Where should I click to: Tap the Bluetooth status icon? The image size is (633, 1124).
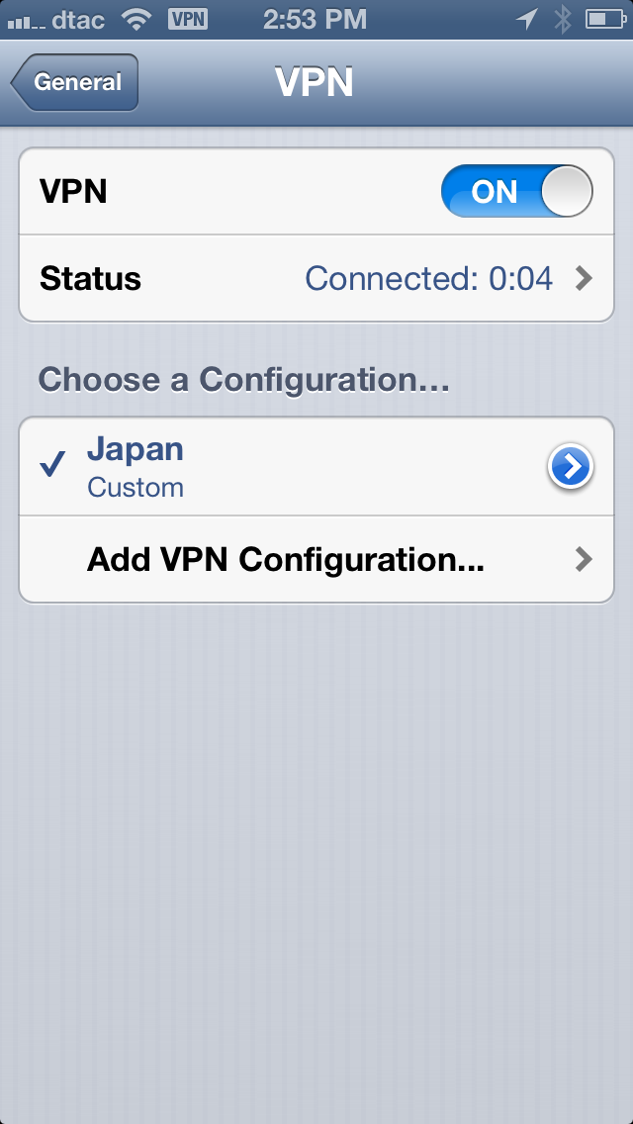click(563, 20)
